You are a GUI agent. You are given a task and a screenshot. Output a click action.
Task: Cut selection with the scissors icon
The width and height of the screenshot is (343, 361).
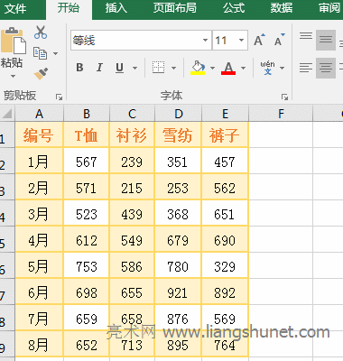tap(41, 32)
